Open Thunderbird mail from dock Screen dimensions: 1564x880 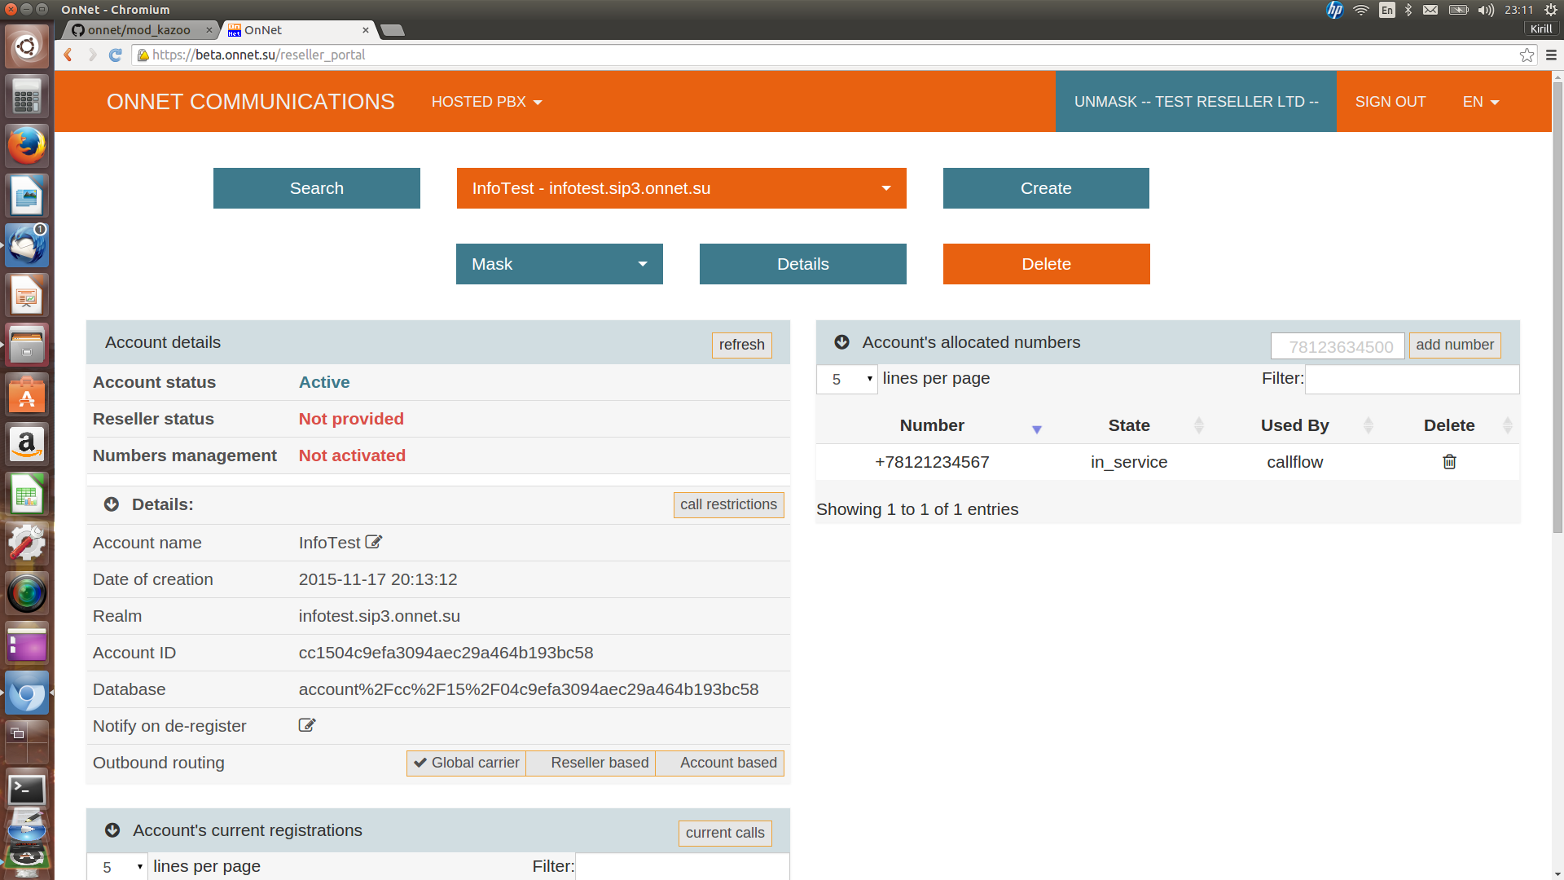coord(27,245)
